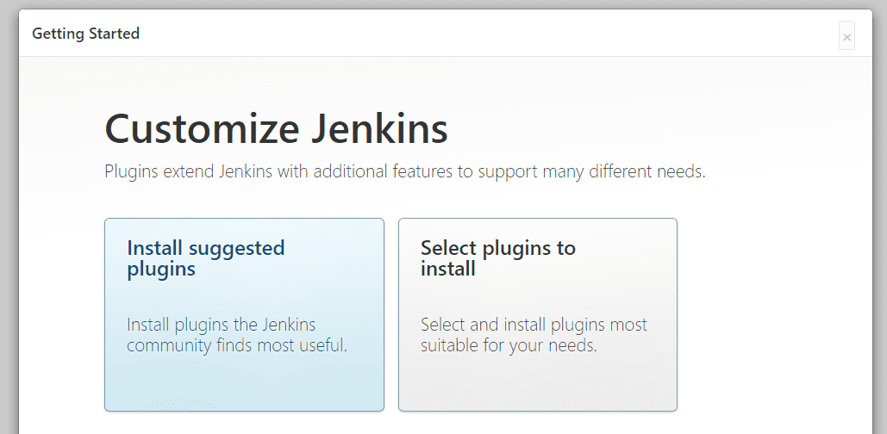Click the "Getting Started" dialog title
This screenshot has width=887, height=434.
[85, 34]
